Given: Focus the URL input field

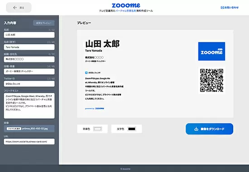Looking at the screenshot, I should tap(29, 142).
